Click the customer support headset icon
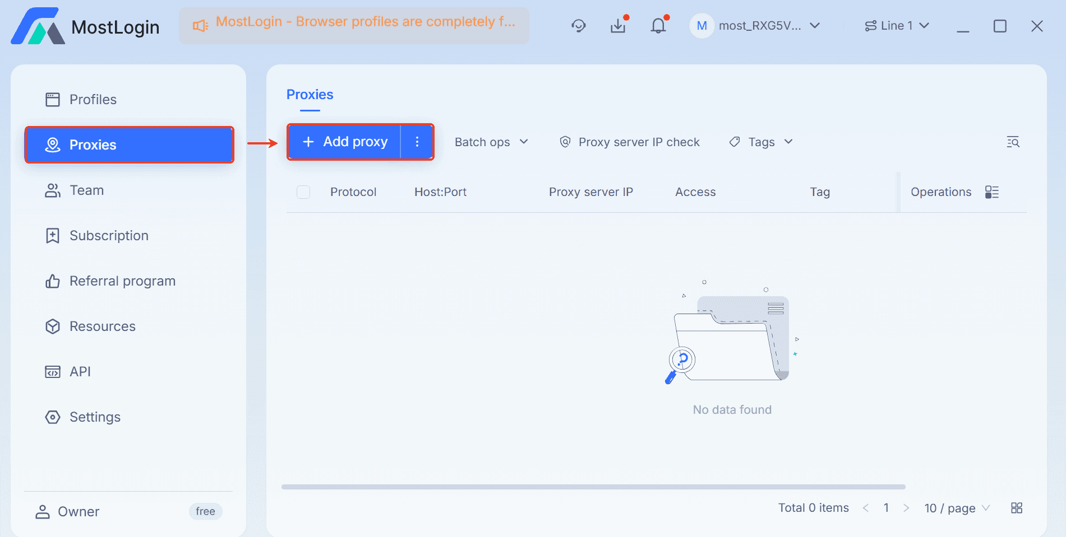 tap(578, 26)
